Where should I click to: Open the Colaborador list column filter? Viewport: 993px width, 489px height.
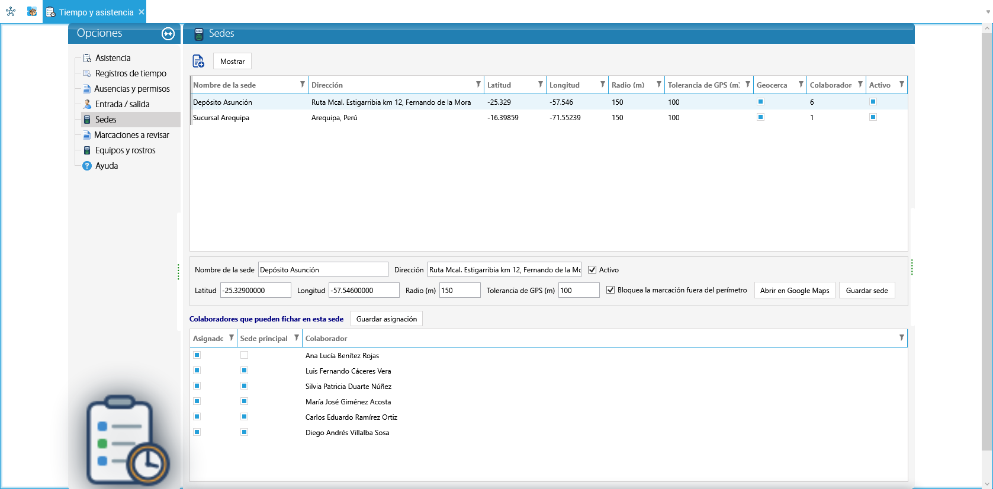point(902,338)
